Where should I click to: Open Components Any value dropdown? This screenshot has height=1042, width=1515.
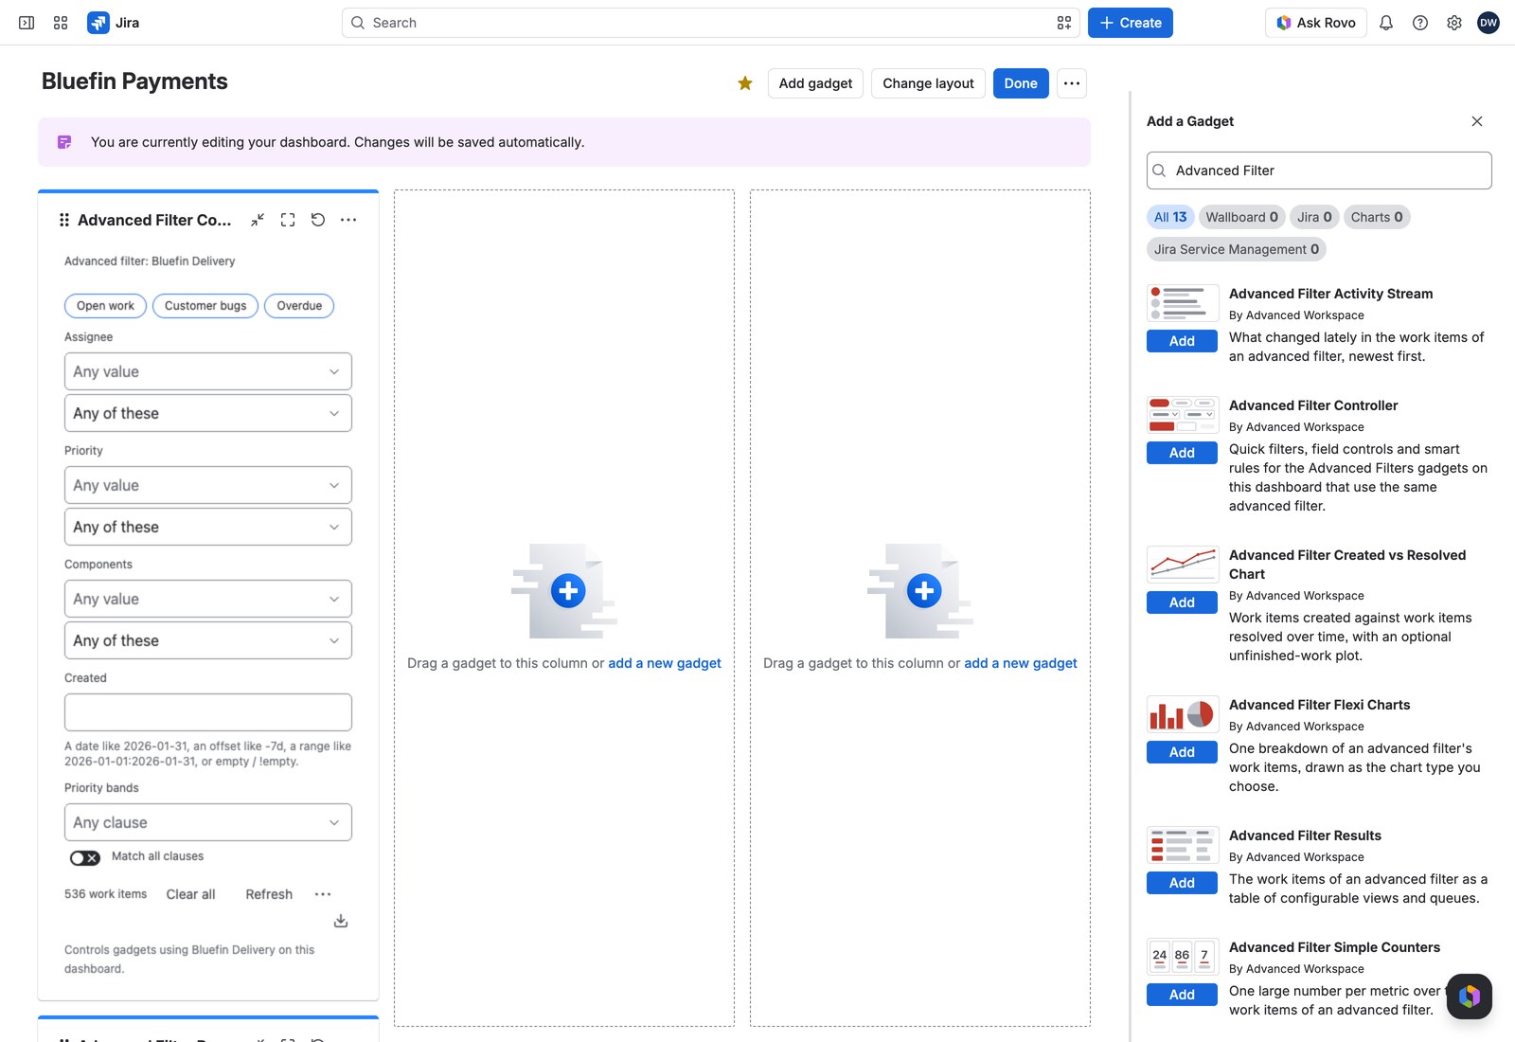click(208, 599)
